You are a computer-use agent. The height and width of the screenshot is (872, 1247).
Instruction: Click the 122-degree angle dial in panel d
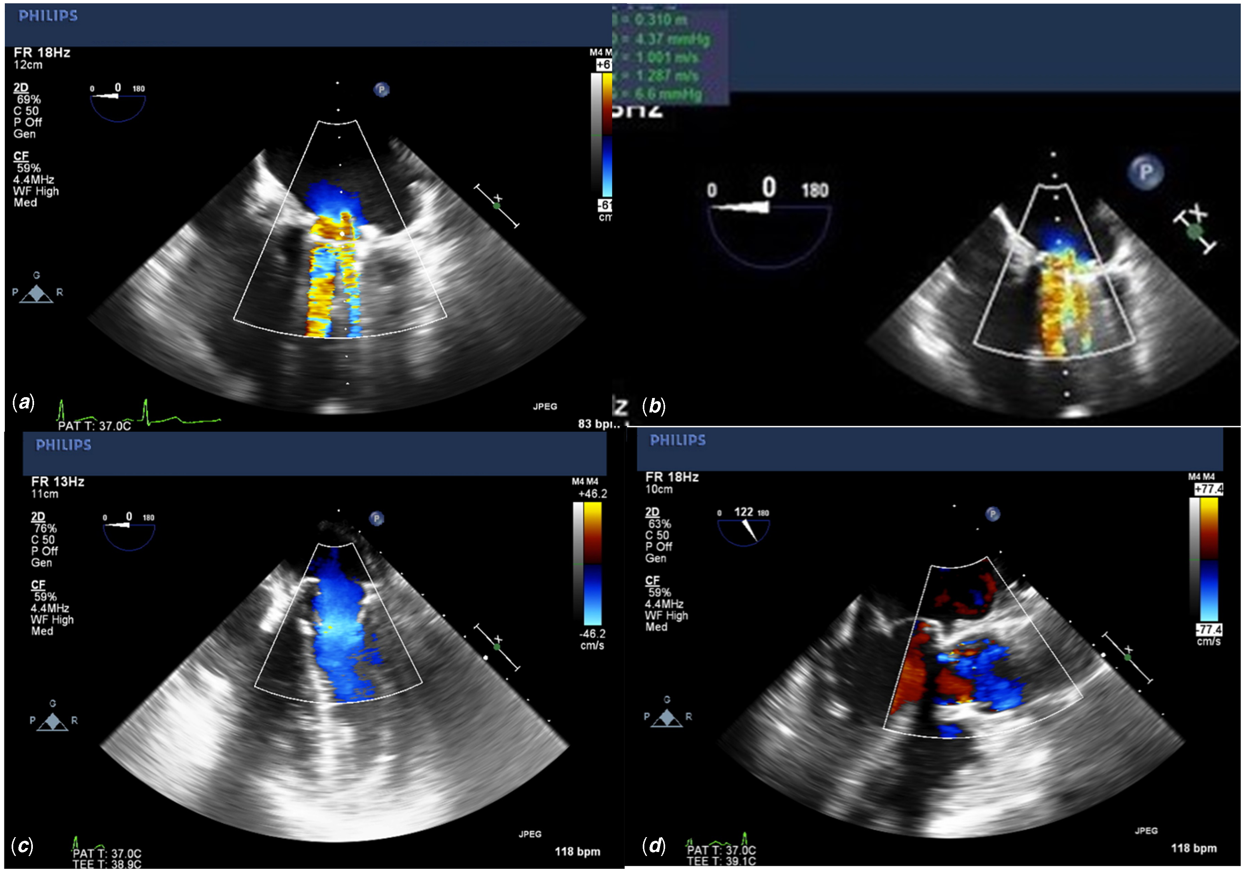point(744,526)
